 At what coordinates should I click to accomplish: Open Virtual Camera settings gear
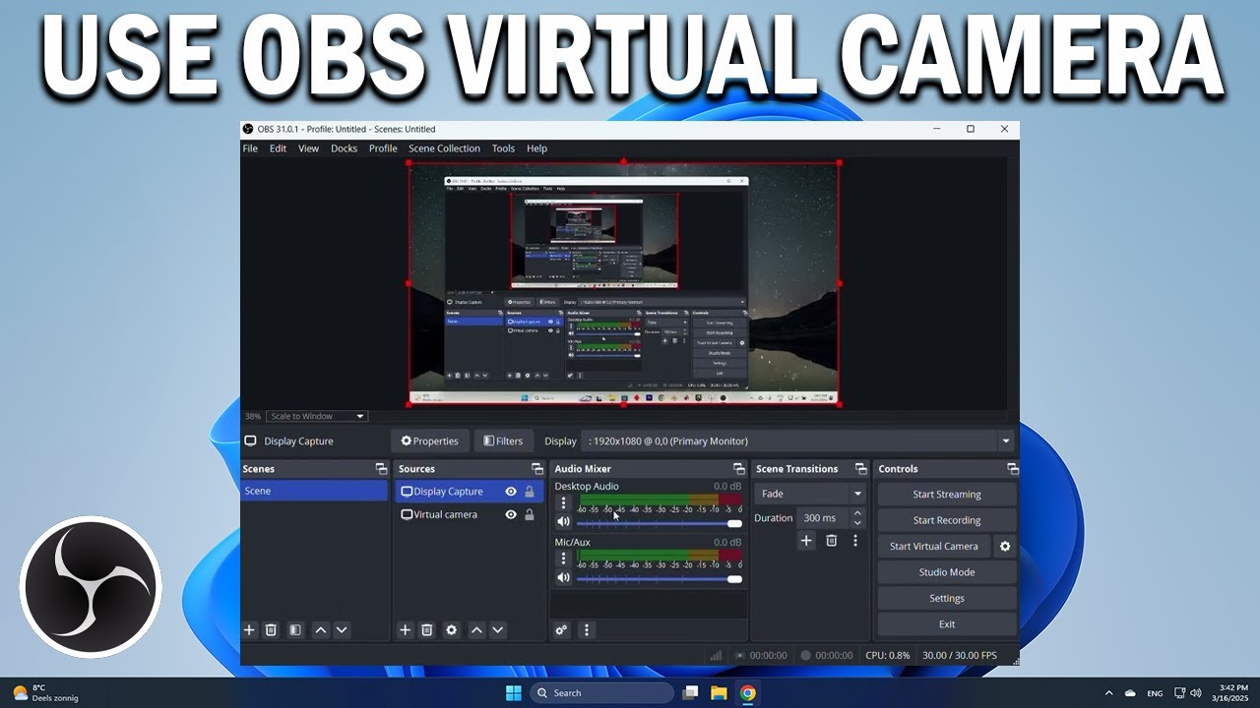point(1005,547)
